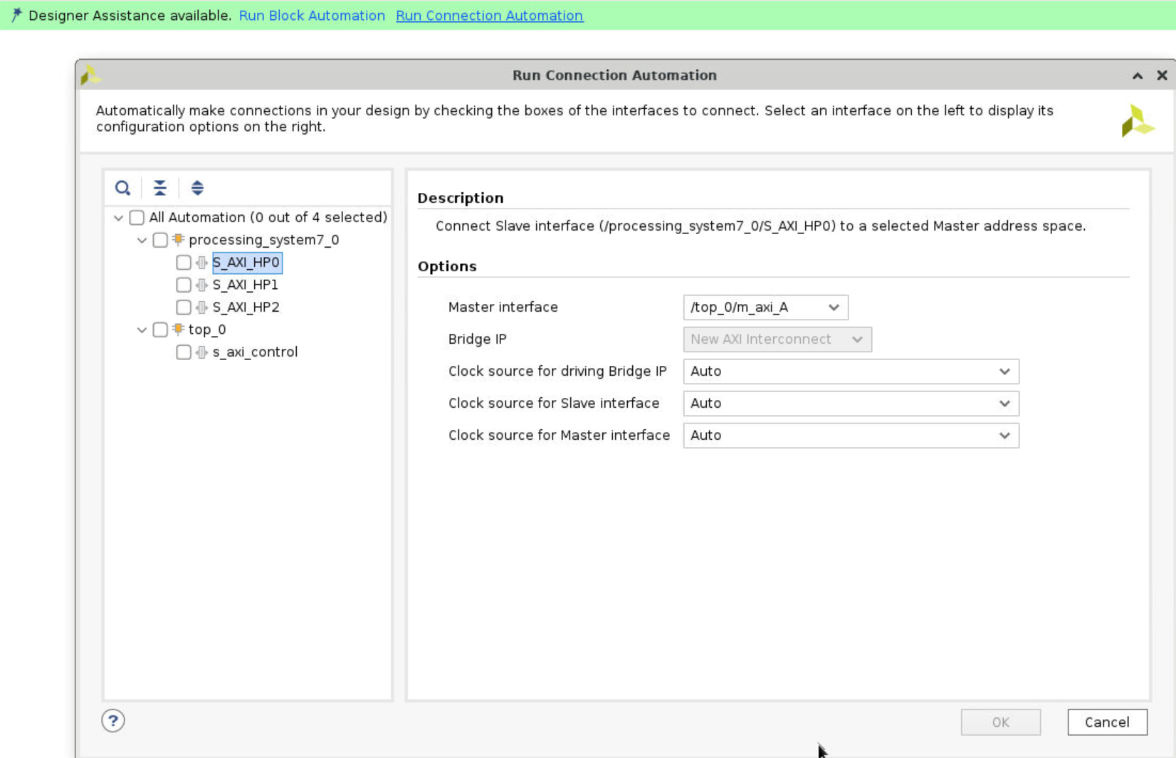The image size is (1176, 758).
Task: Open Clock source for Slave interface dropdown
Action: pyautogui.click(x=851, y=404)
